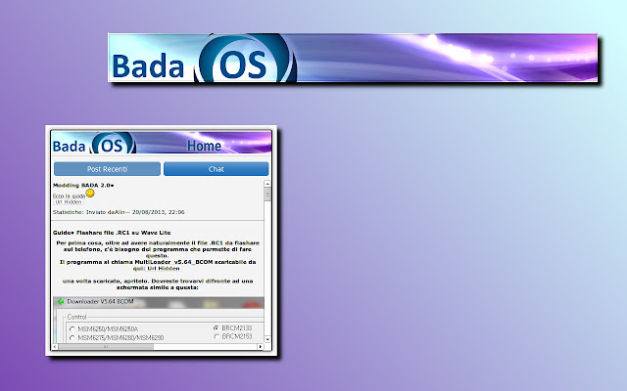The height and width of the screenshot is (391, 627).
Task: Click the vertical scrollbar up arrow
Action: [x=267, y=184]
